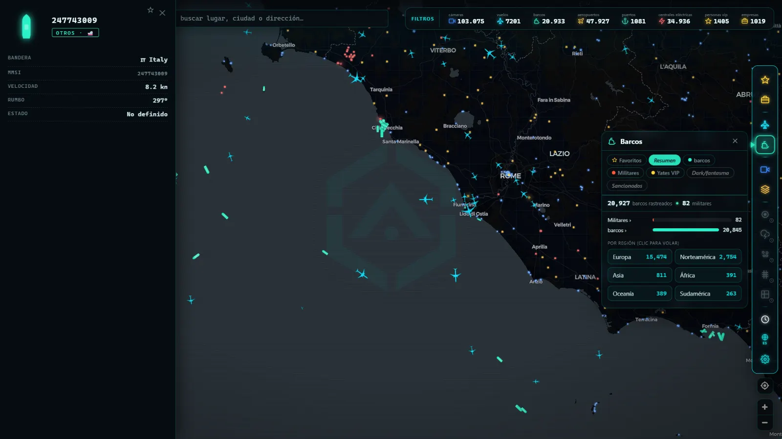
Task: Zoom out with the minus button
Action: 765,423
